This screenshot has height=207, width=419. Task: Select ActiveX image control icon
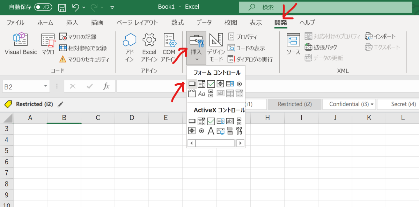pyautogui.click(x=220, y=131)
